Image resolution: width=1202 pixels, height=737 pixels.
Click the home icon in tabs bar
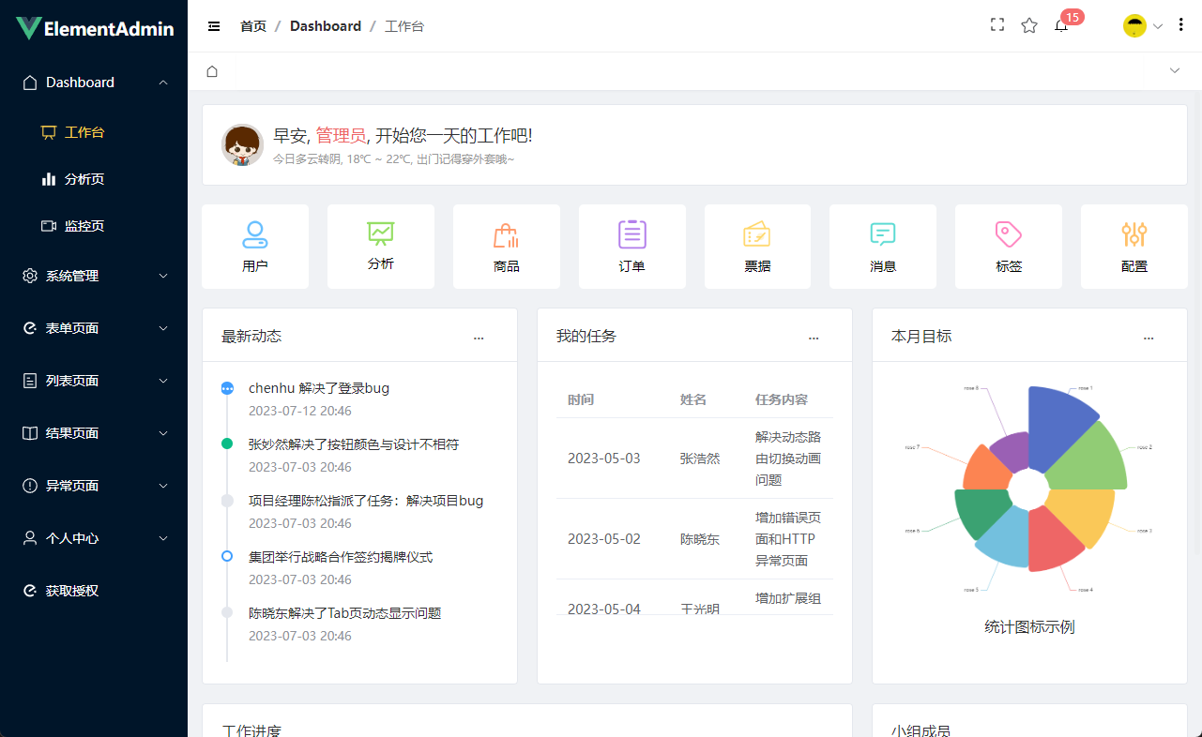[212, 71]
